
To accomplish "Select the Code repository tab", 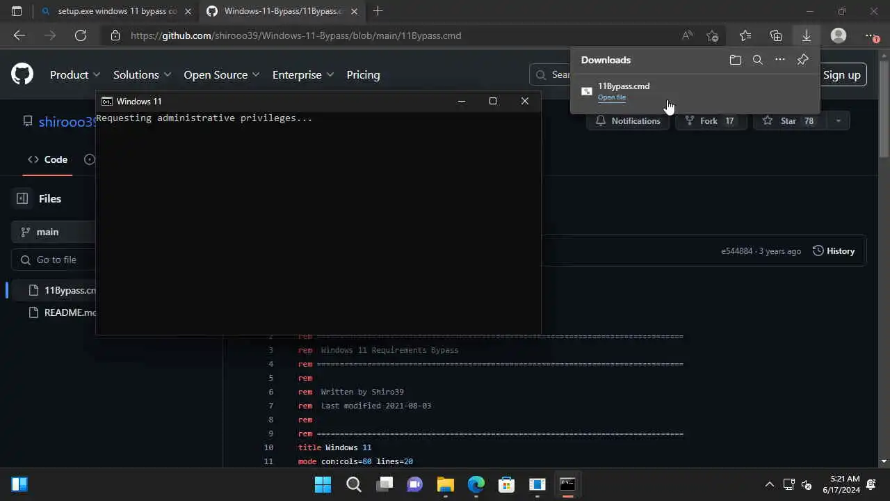I will 47,159.
